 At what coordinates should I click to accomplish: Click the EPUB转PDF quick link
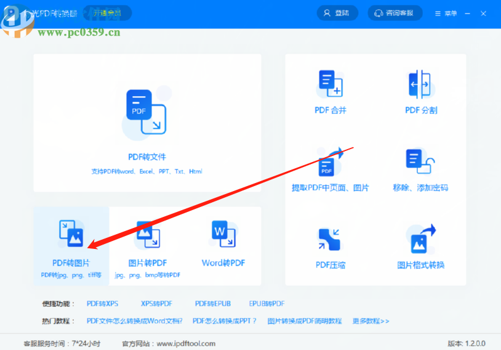[267, 304]
